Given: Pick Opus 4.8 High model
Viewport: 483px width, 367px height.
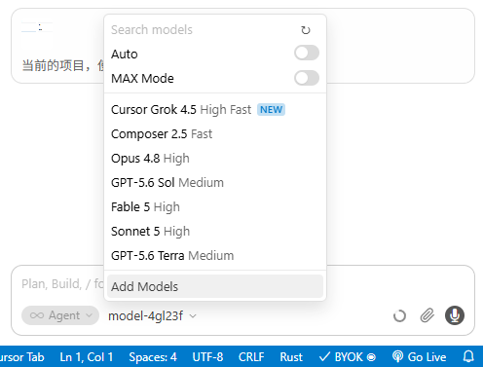Looking at the screenshot, I should (215, 159).
